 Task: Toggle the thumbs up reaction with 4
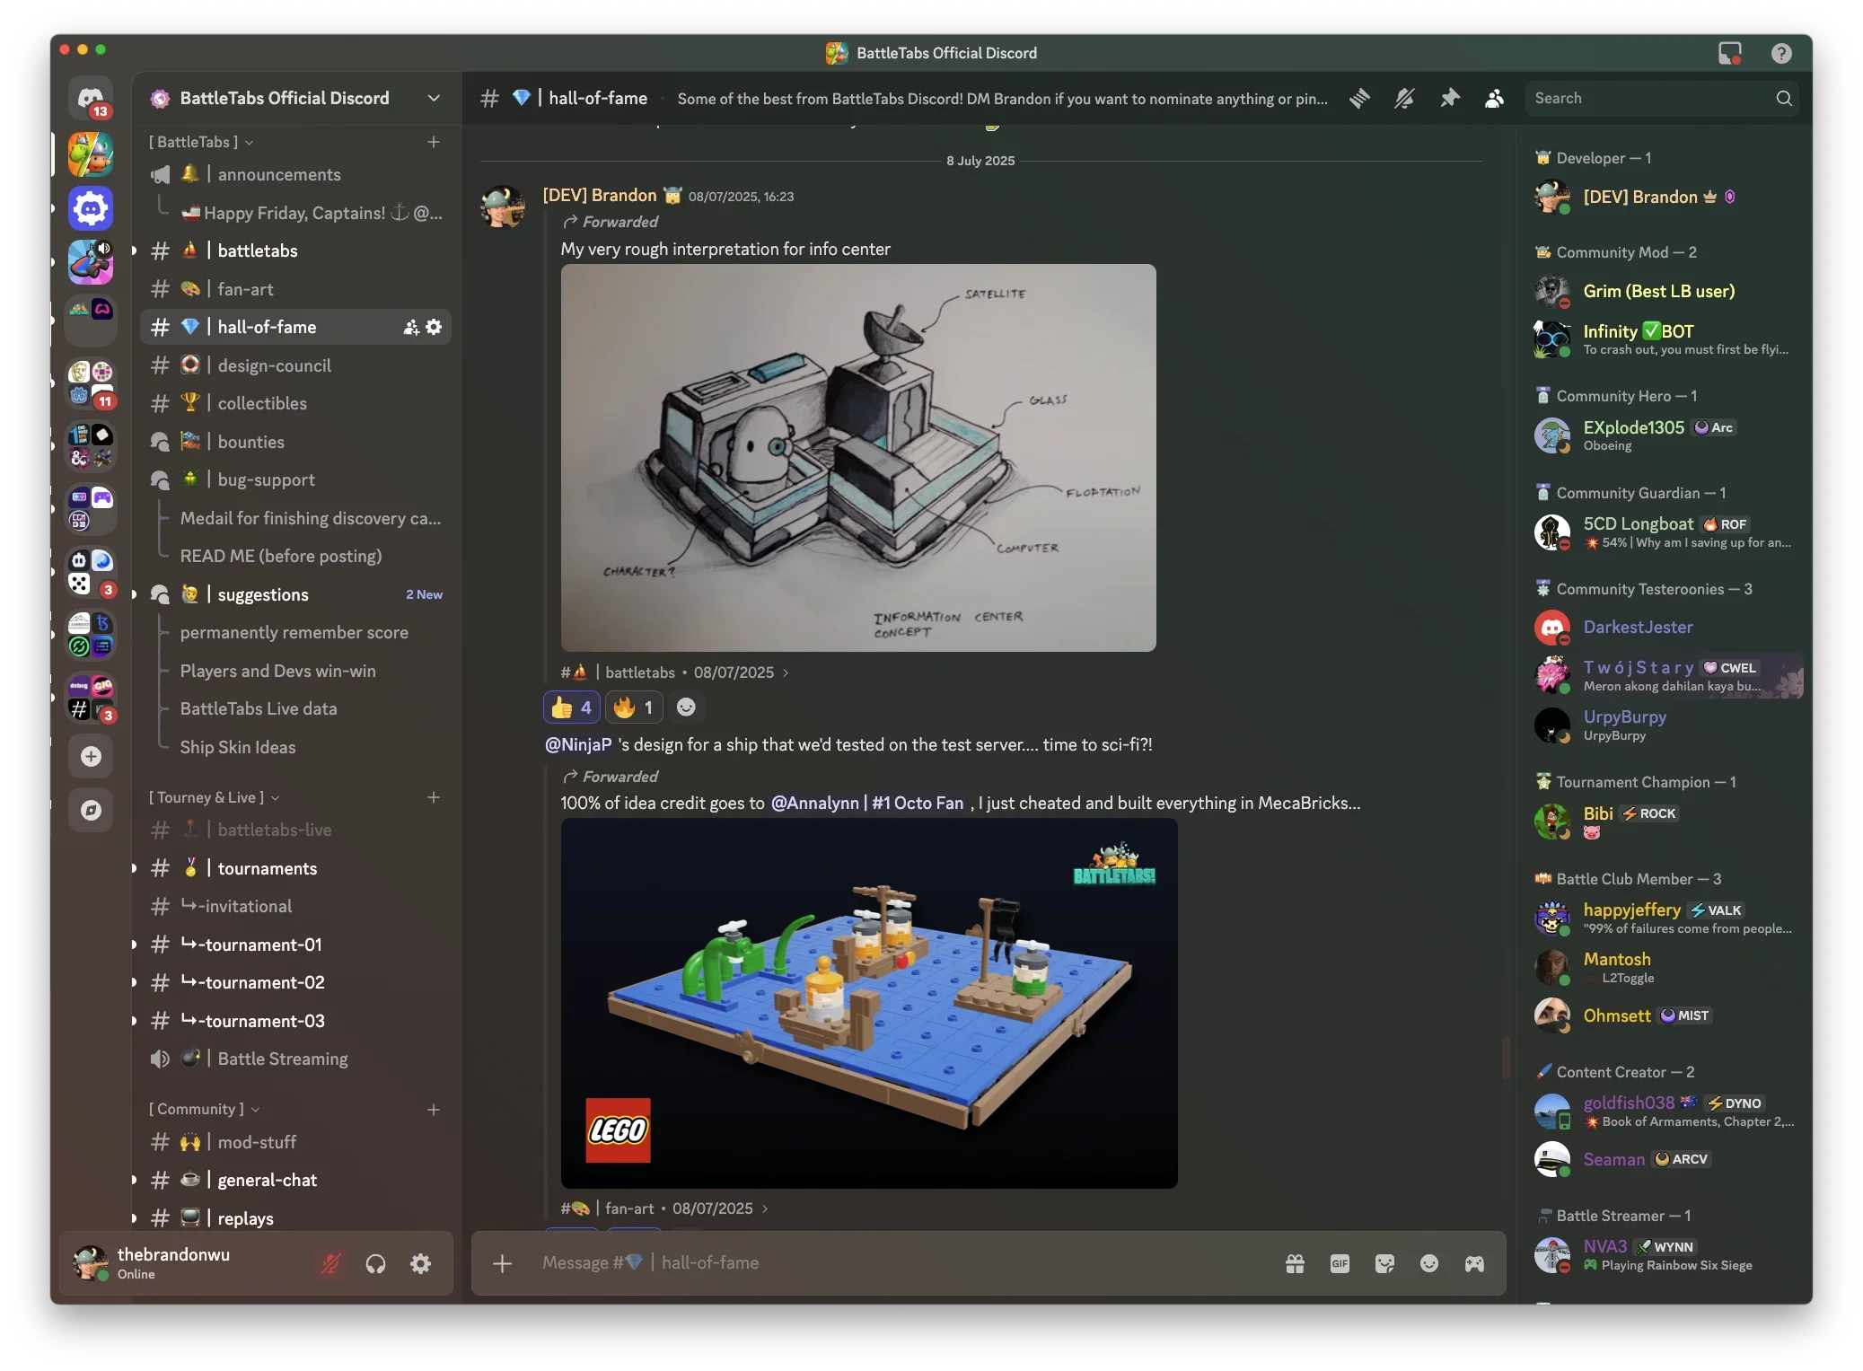pos(571,707)
